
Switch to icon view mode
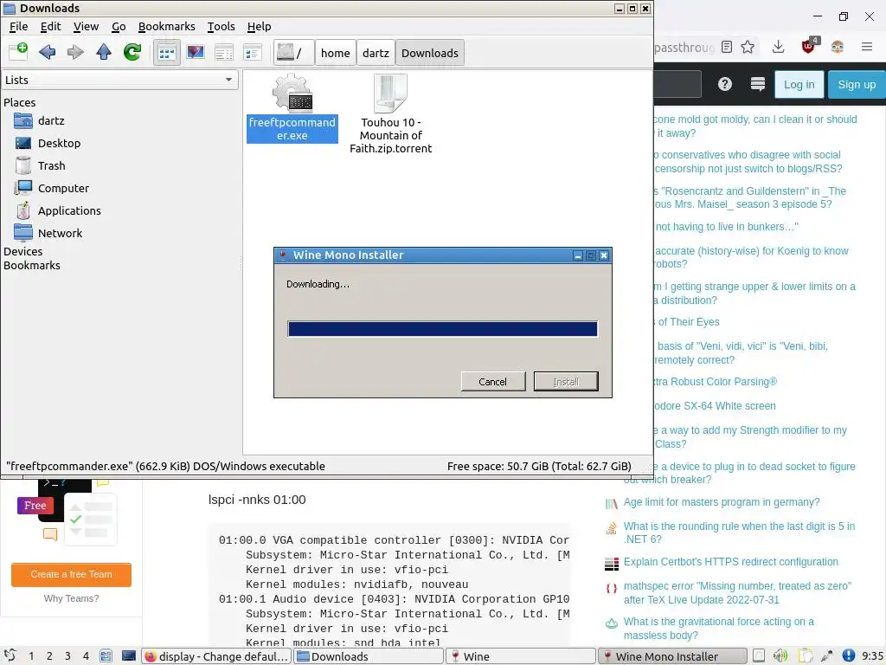[167, 53]
